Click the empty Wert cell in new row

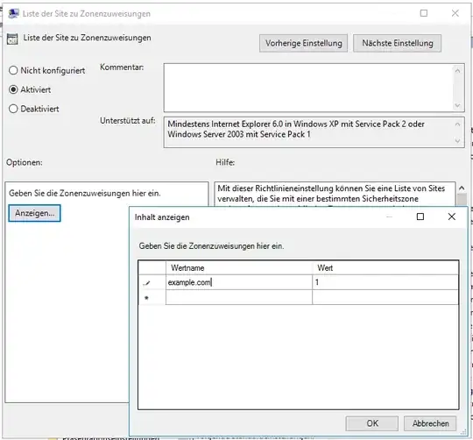tap(385, 297)
